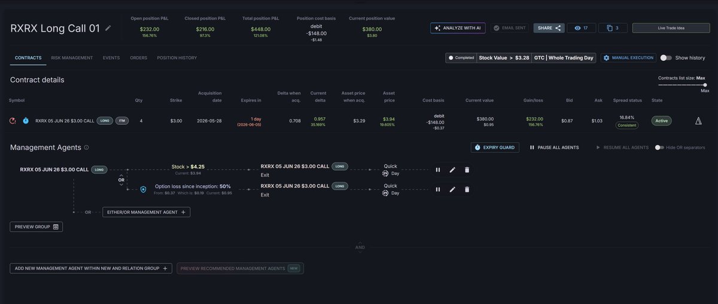Pause the option loss 50% agent
The height and width of the screenshot is (304, 718).
point(437,189)
